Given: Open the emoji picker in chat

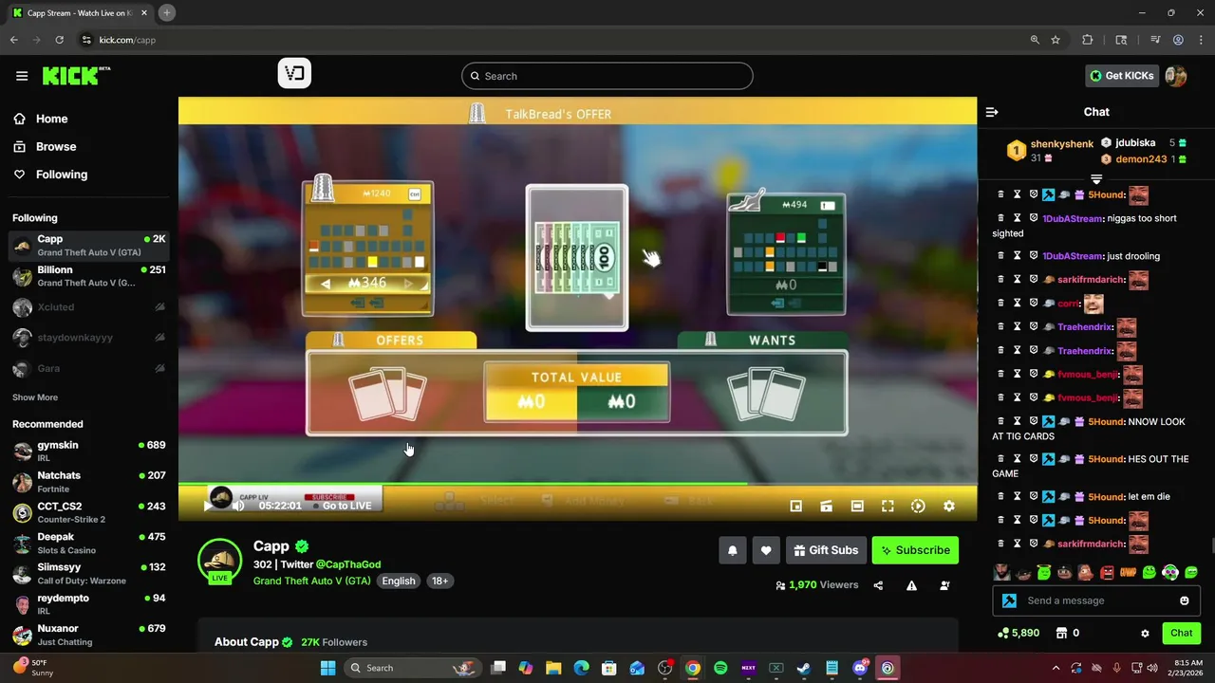Looking at the screenshot, I should click(1184, 600).
